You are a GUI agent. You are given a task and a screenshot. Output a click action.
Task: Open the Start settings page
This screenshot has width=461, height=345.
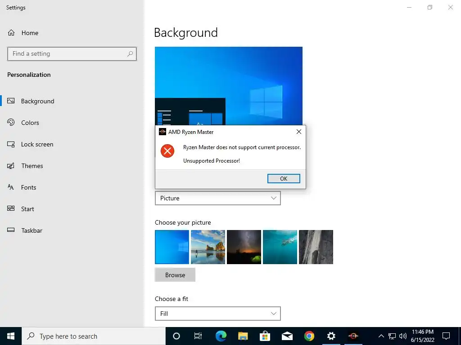(x=72, y=209)
